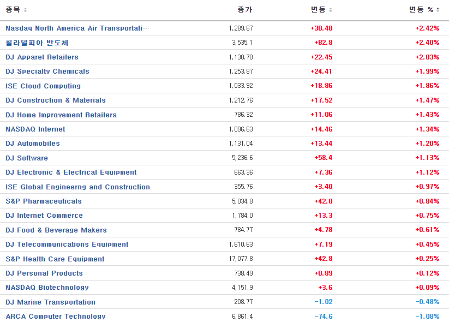Open NASDAQ Internet index link
Viewport: 449px width, 328px height.
35,129
